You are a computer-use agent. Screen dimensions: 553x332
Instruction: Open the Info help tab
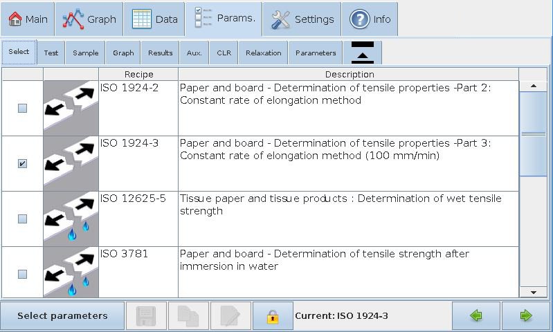(x=370, y=19)
